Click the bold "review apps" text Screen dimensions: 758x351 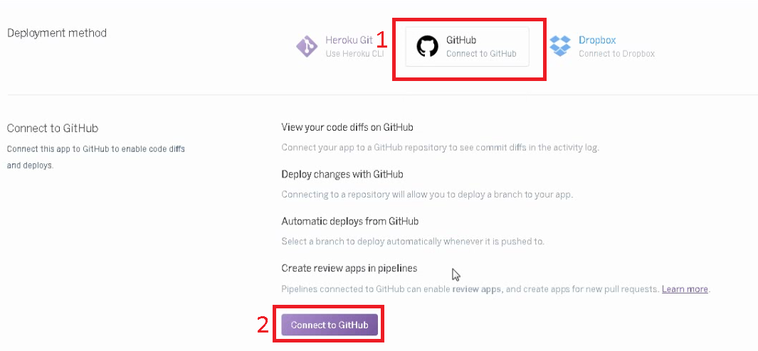pos(477,289)
